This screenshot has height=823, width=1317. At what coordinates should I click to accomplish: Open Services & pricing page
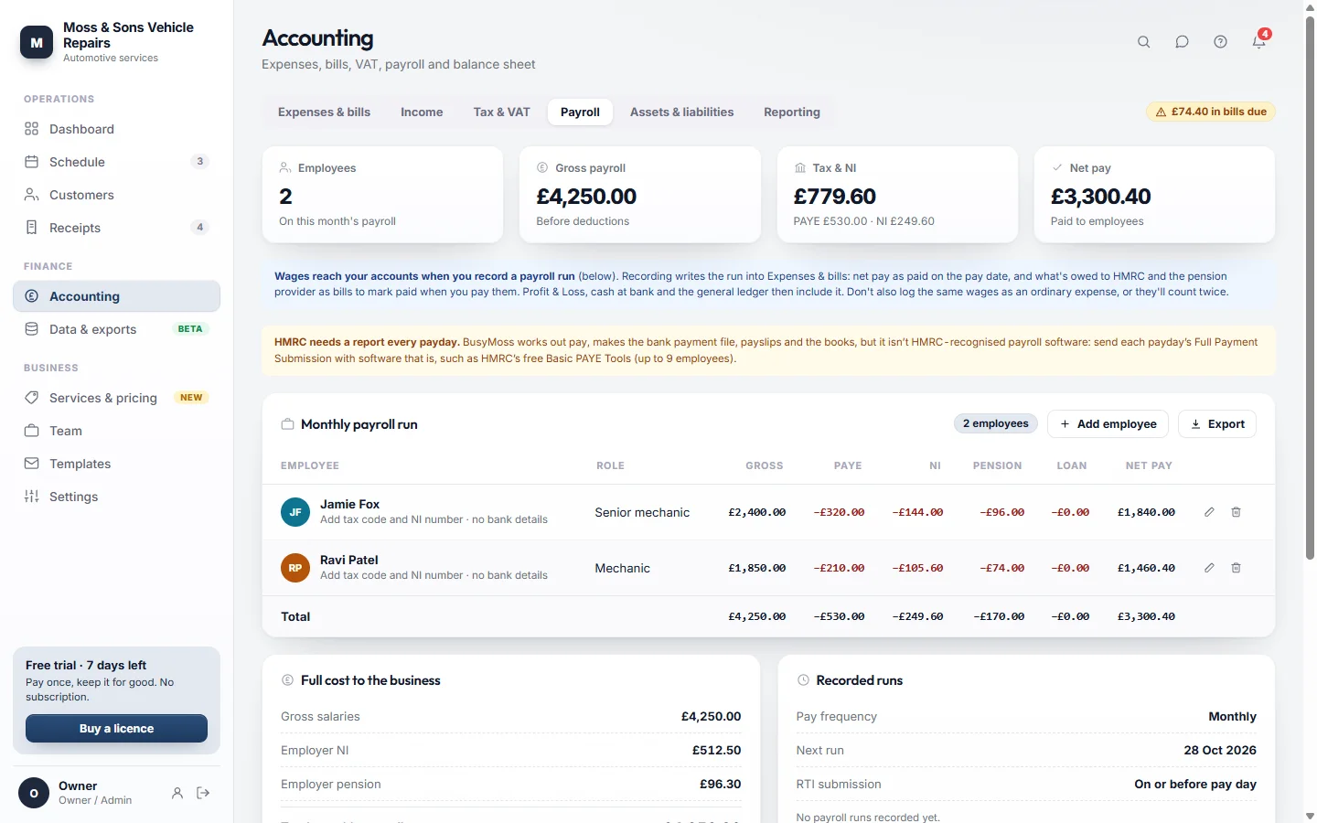[116, 398]
